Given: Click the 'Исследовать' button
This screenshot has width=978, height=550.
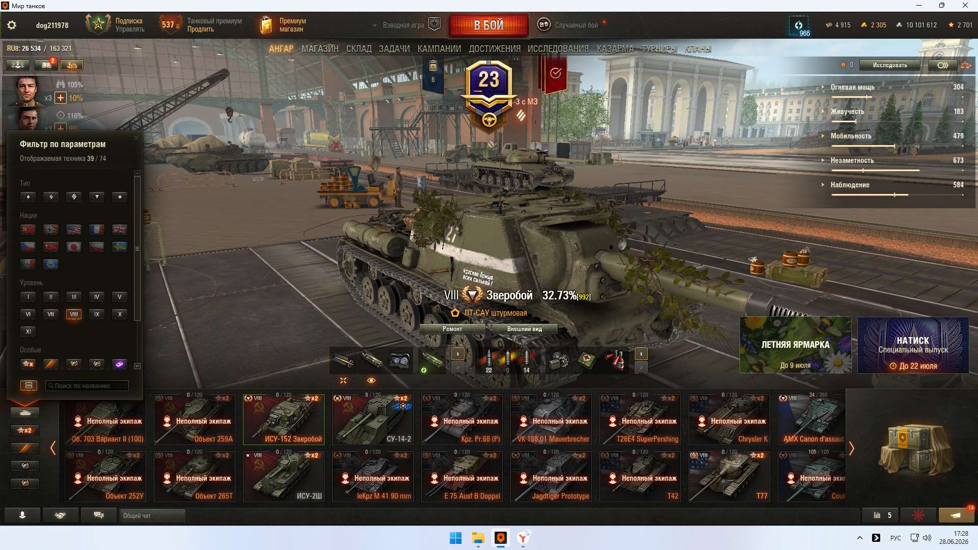Looking at the screenshot, I should [890, 65].
